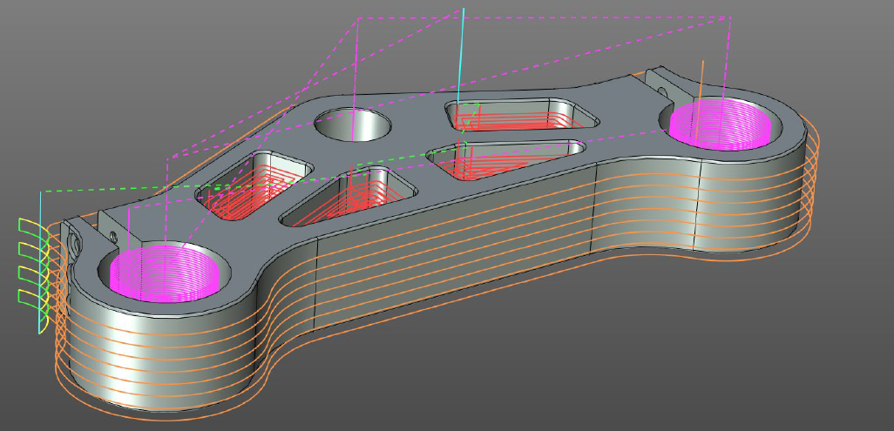The image size is (894, 431).
Task: Select the large round through-hole on top face
Action: 352,125
